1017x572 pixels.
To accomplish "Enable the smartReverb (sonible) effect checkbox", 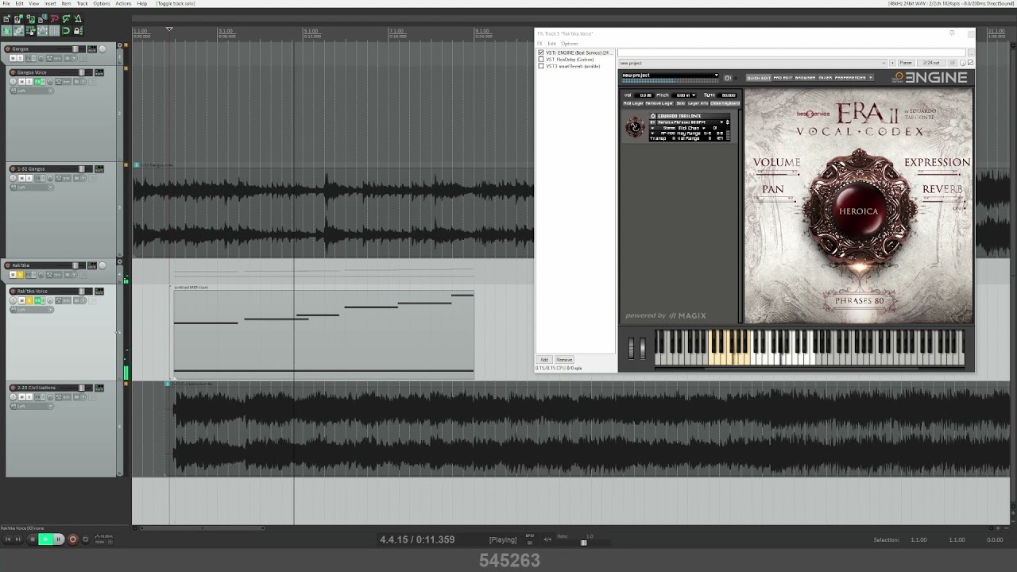I will [x=541, y=66].
